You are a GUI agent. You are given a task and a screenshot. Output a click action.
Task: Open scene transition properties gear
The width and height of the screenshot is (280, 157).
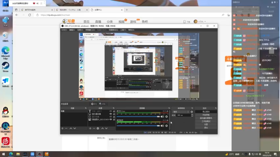coord(192,112)
